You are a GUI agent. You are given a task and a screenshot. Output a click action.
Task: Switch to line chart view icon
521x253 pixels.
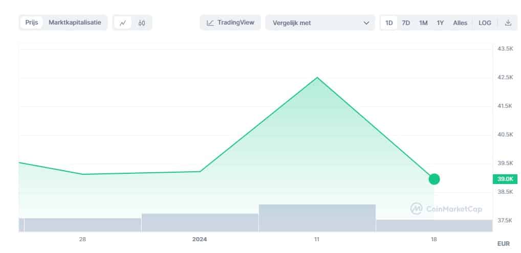[x=123, y=23]
